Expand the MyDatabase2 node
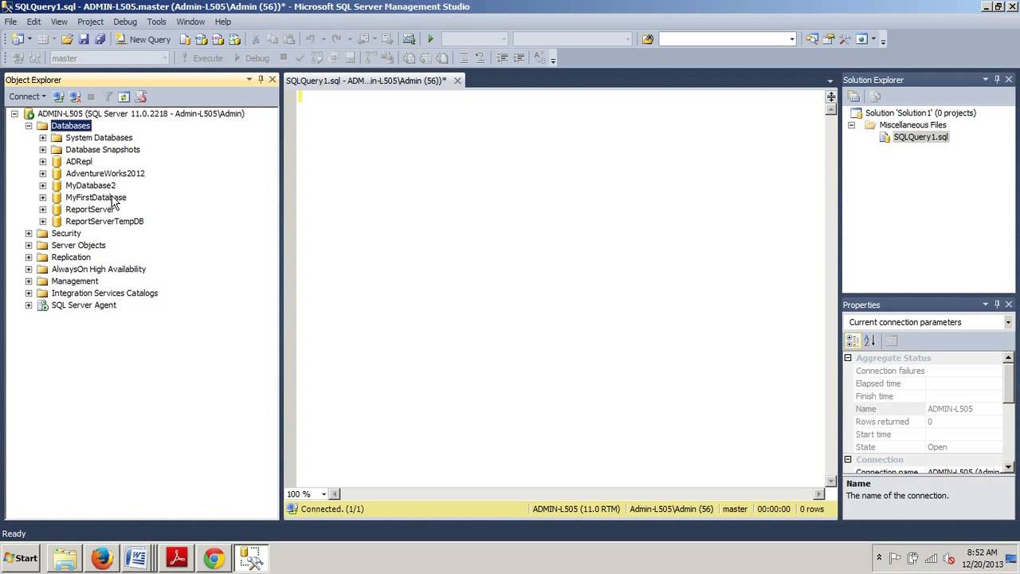Viewport: 1020px width, 574px height. [x=43, y=186]
